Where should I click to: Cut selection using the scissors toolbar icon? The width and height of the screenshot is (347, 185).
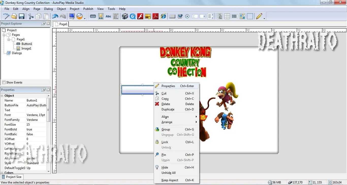31,16
